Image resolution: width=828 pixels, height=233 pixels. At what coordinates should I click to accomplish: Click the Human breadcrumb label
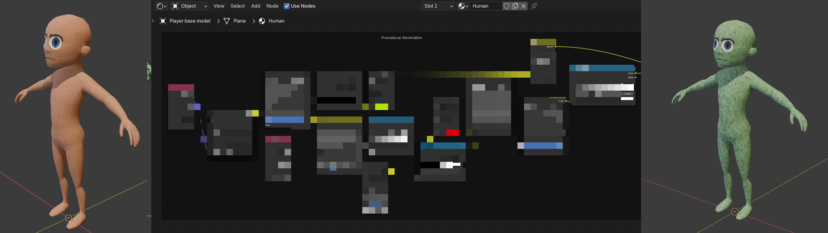click(x=277, y=21)
